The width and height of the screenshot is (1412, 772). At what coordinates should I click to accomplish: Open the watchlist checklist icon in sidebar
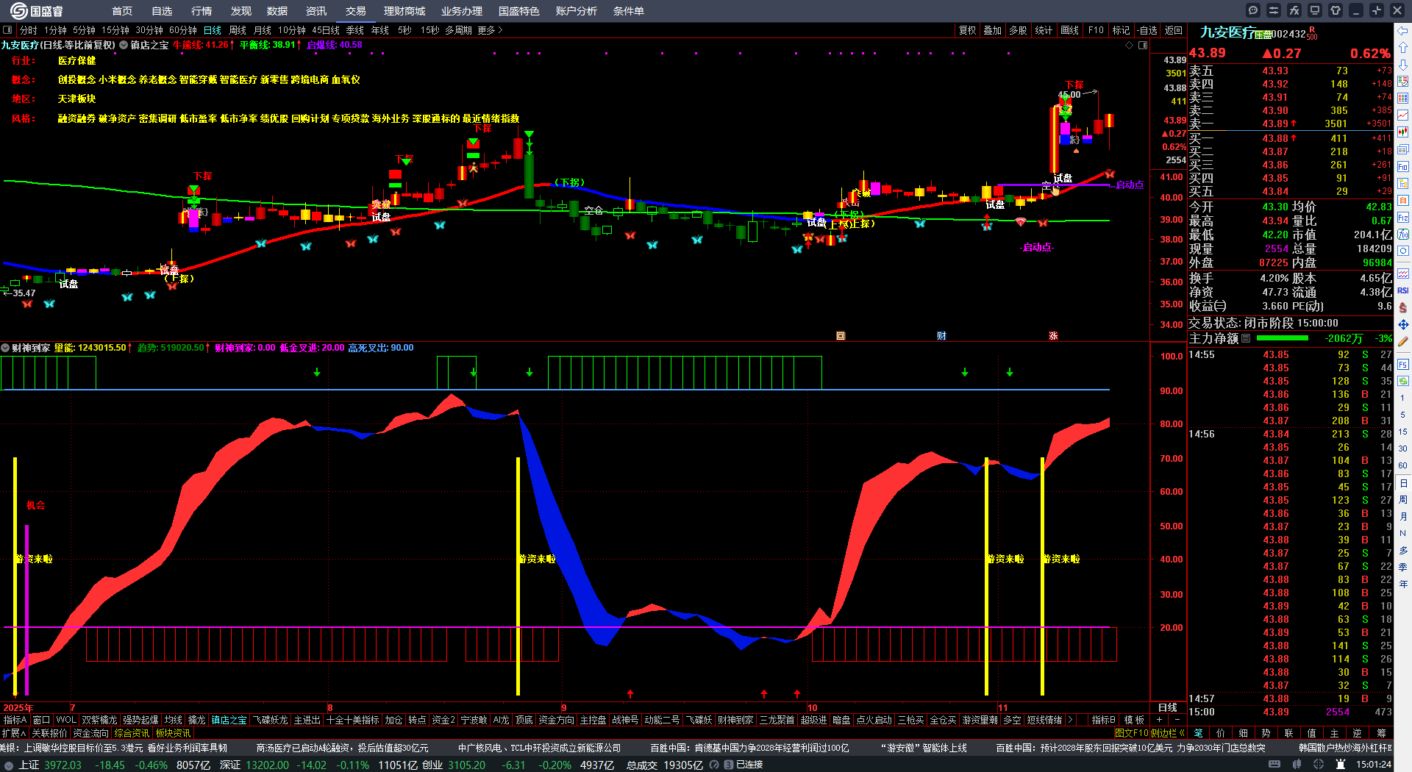click(x=1403, y=82)
